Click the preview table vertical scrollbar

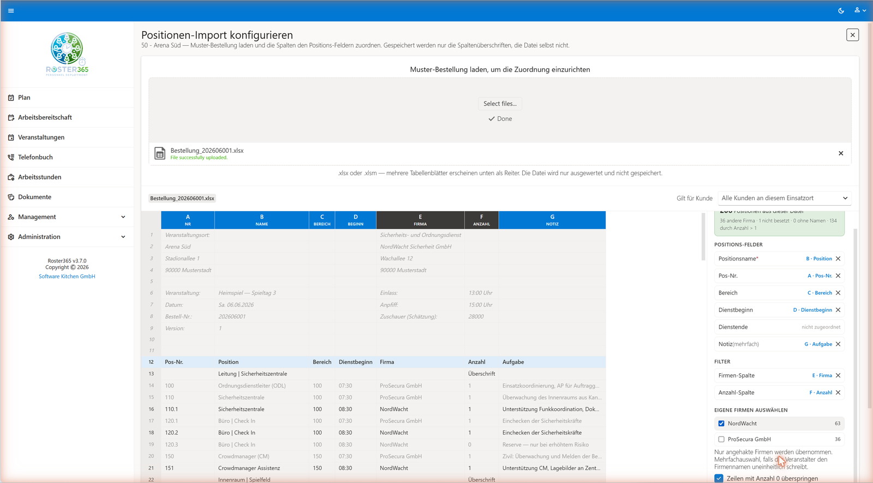point(703,236)
